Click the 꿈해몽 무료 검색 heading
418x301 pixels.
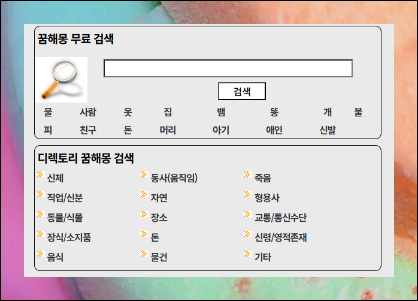pyautogui.click(x=75, y=39)
